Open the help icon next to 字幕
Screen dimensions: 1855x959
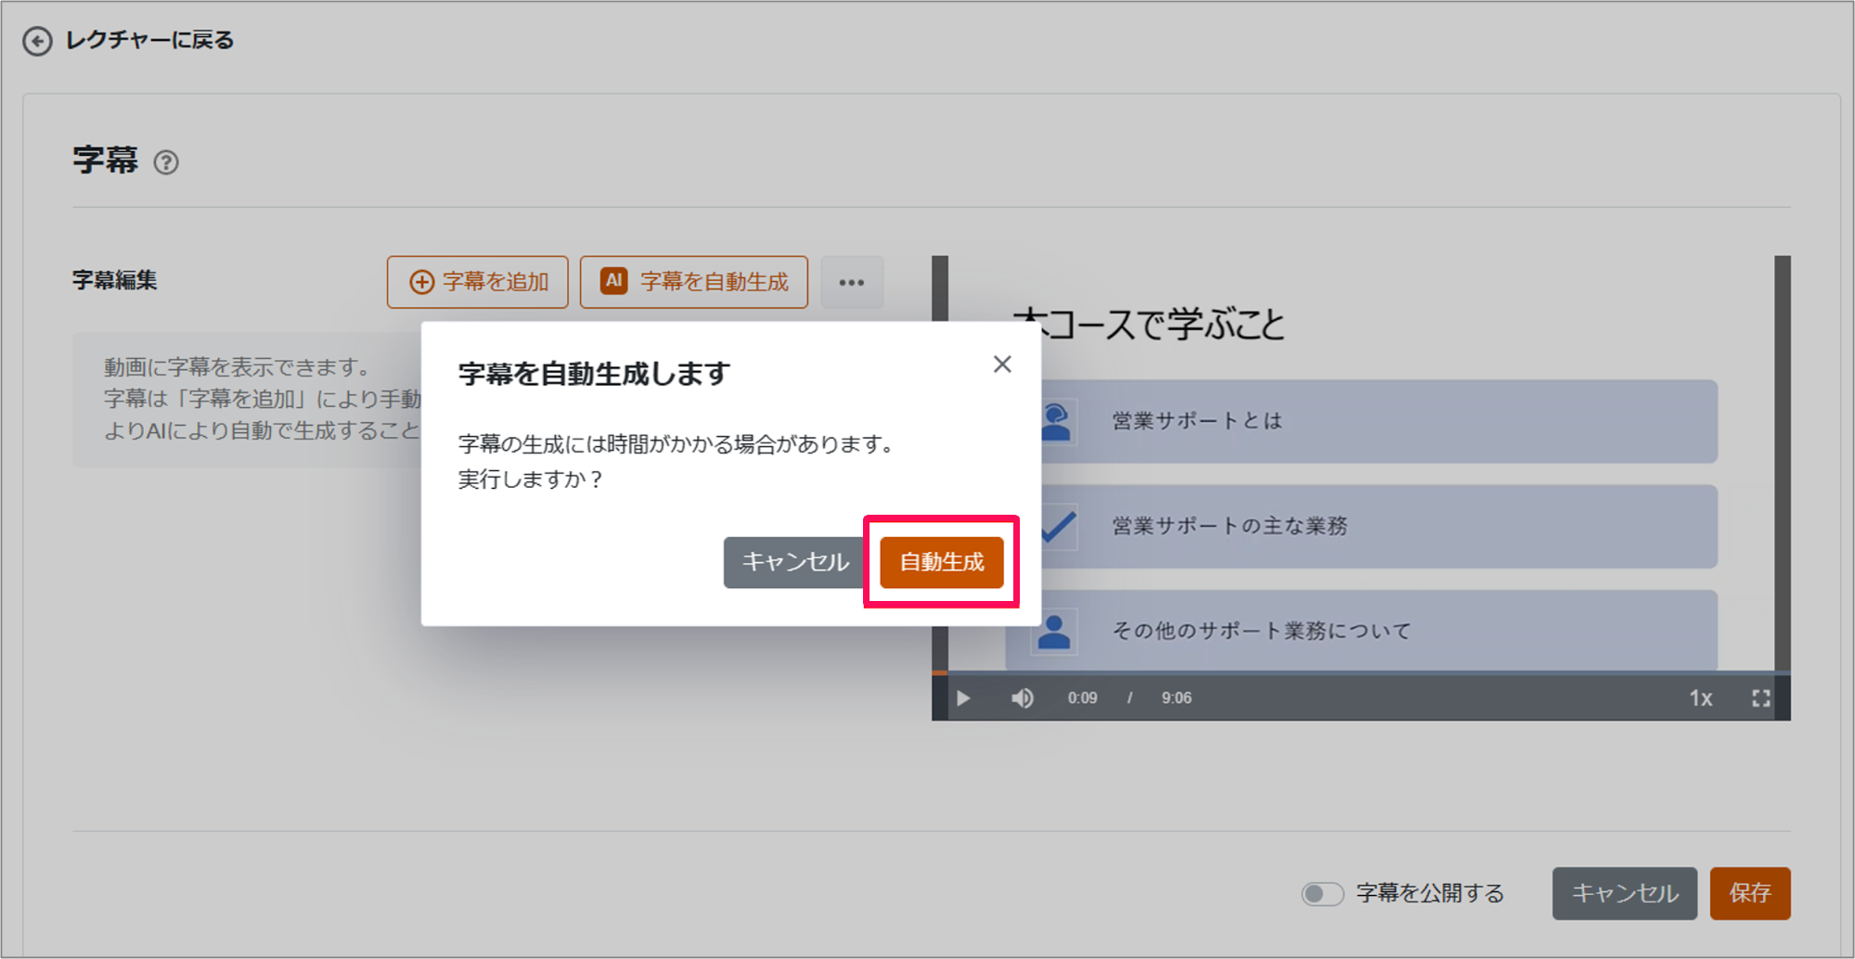[x=166, y=162]
